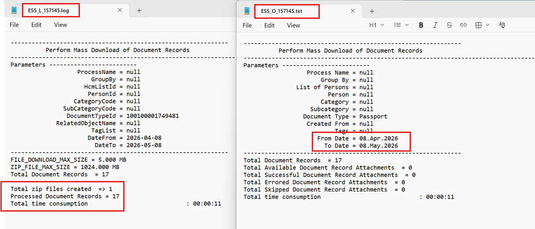Open View menu in log window
This screenshot has width=535, height=229.
pos(61,25)
